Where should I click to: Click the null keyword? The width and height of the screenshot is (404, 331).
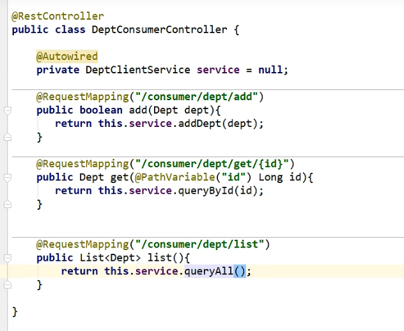click(x=270, y=70)
